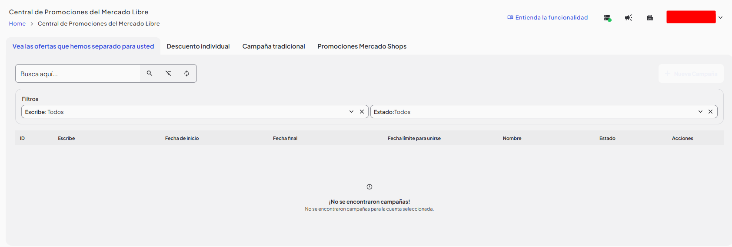Image resolution: width=732 pixels, height=247 pixels.
Task: Select the 'Vea las ofertas' tab
Action: (x=83, y=46)
